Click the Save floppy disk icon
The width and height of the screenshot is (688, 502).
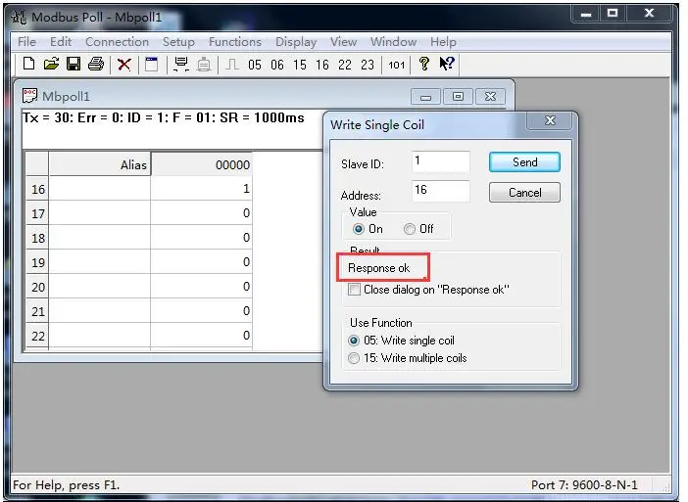(74, 64)
